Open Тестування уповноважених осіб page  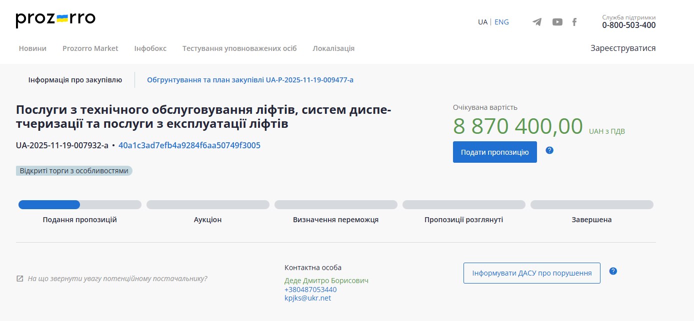[x=239, y=48]
